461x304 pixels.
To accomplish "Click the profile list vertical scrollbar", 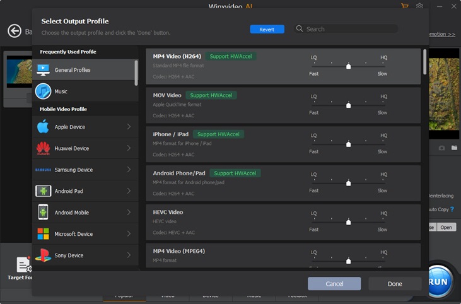I will click(x=424, y=62).
